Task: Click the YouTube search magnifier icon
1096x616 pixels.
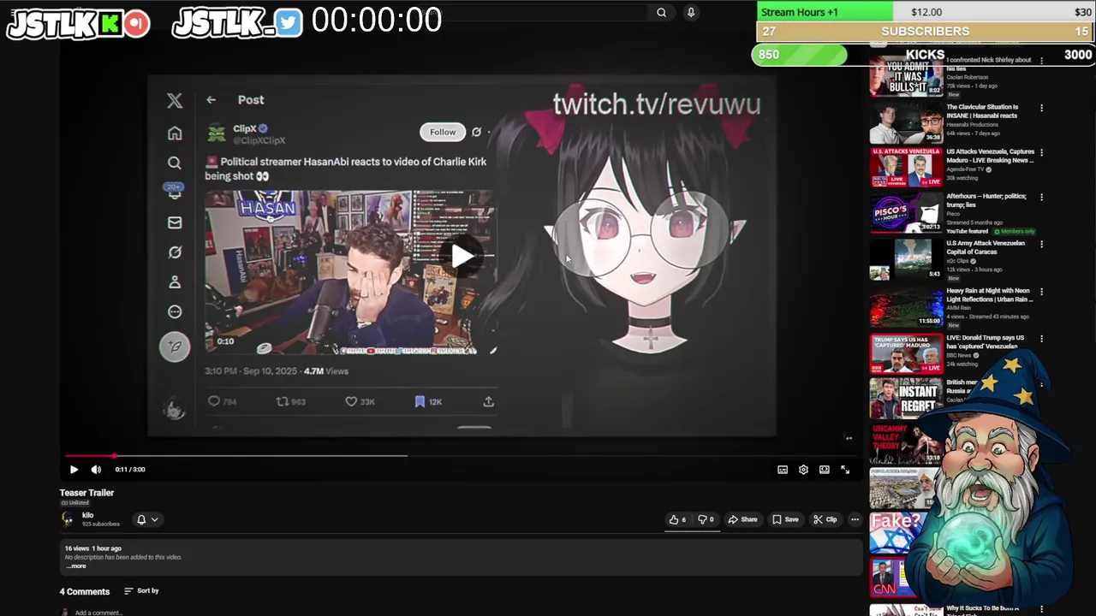Action: point(661,12)
